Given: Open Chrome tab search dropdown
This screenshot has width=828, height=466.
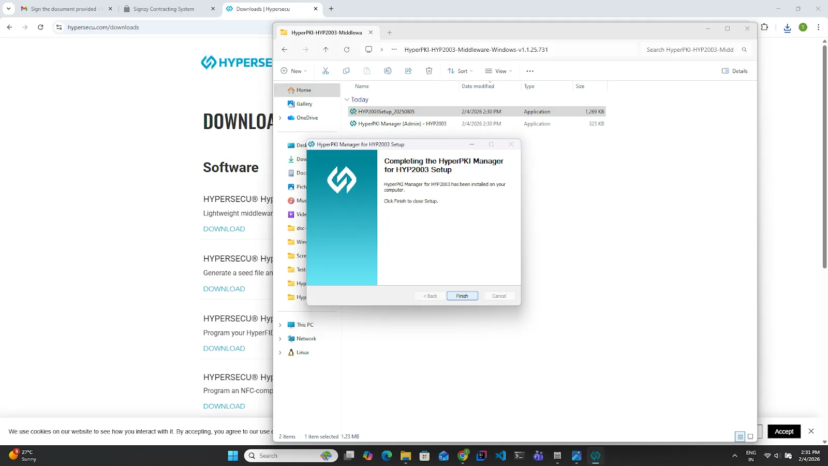Looking at the screenshot, I should pyautogui.click(x=8, y=9).
